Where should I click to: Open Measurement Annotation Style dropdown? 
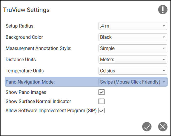point(133,48)
